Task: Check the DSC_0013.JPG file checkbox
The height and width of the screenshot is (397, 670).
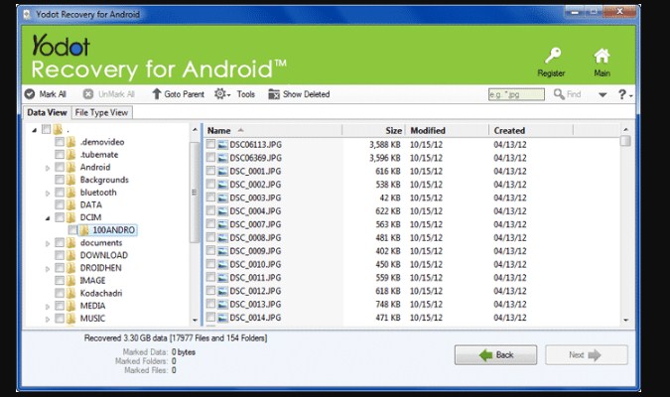Action: pos(210,304)
